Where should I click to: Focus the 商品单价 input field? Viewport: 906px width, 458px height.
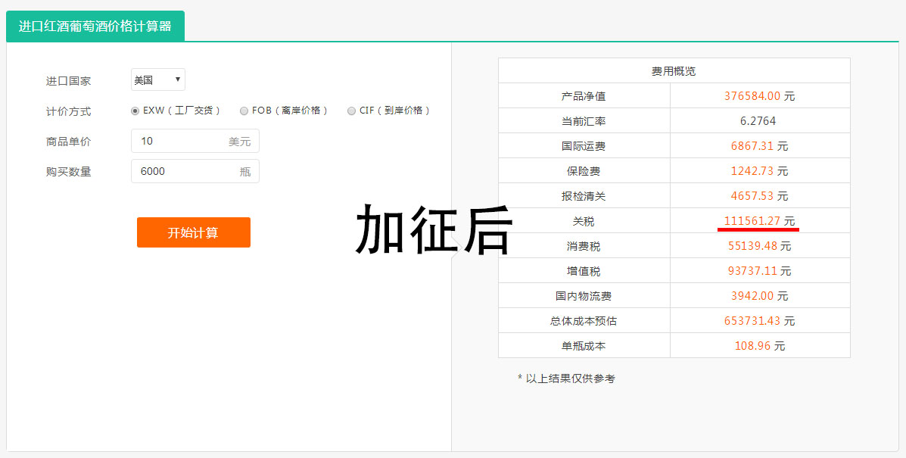click(x=182, y=141)
